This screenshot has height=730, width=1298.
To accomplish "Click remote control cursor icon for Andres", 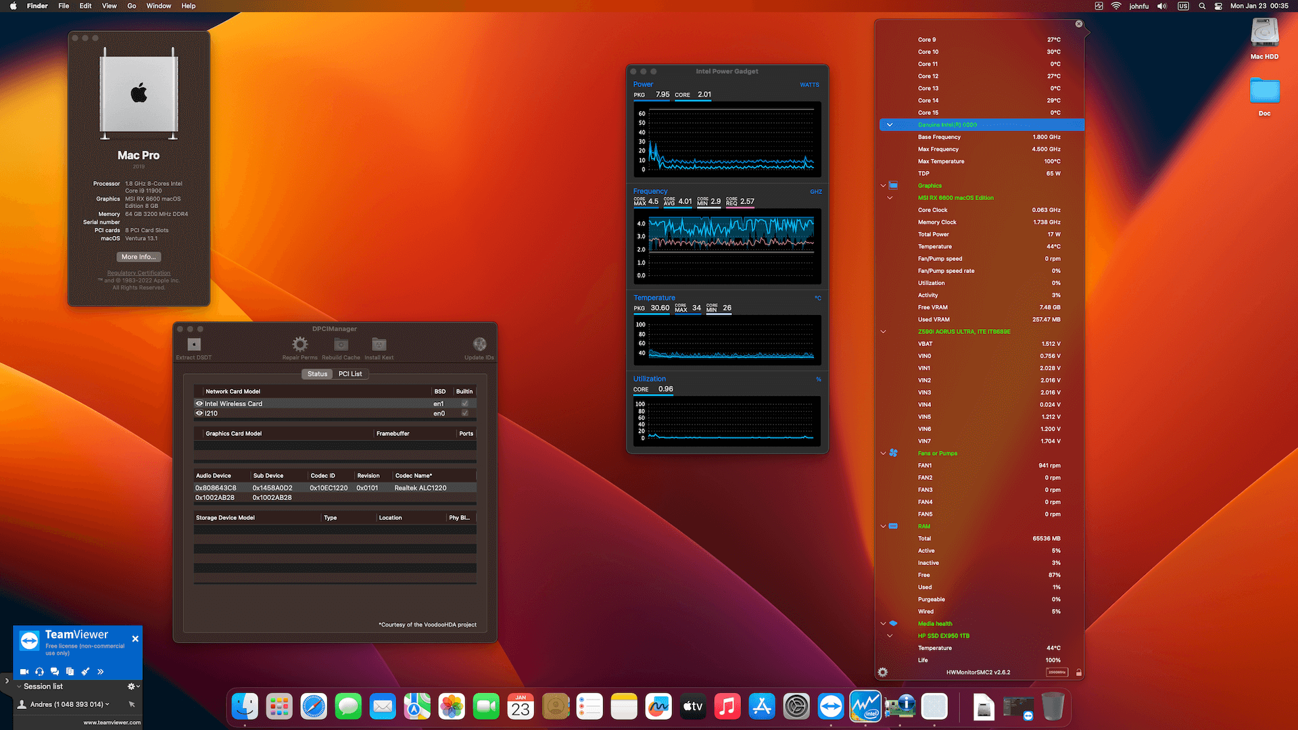I will coord(132,704).
